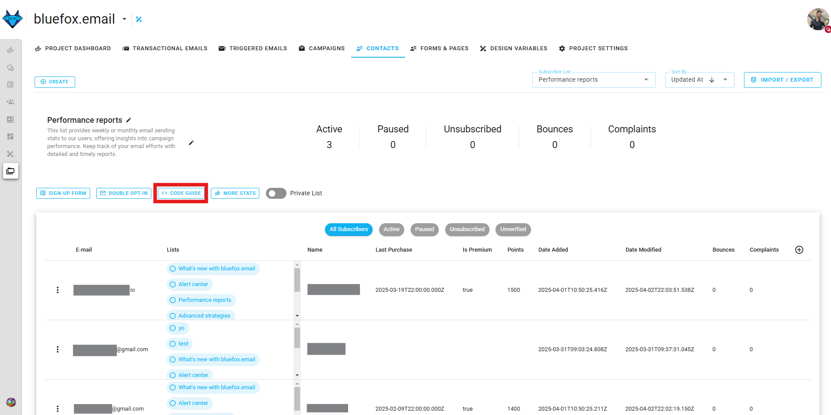This screenshot has width=831, height=415.
Task: Toggle 'What's new with bluefox.email' chip in second row
Action: pyautogui.click(x=213, y=360)
